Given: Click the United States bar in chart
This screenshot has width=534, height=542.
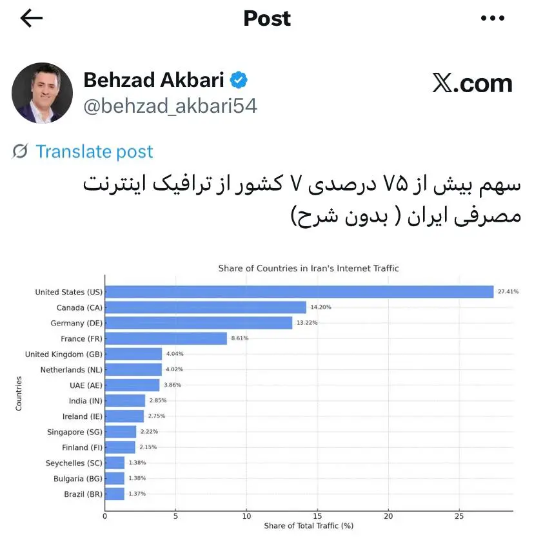Looking at the screenshot, I should tap(299, 292).
